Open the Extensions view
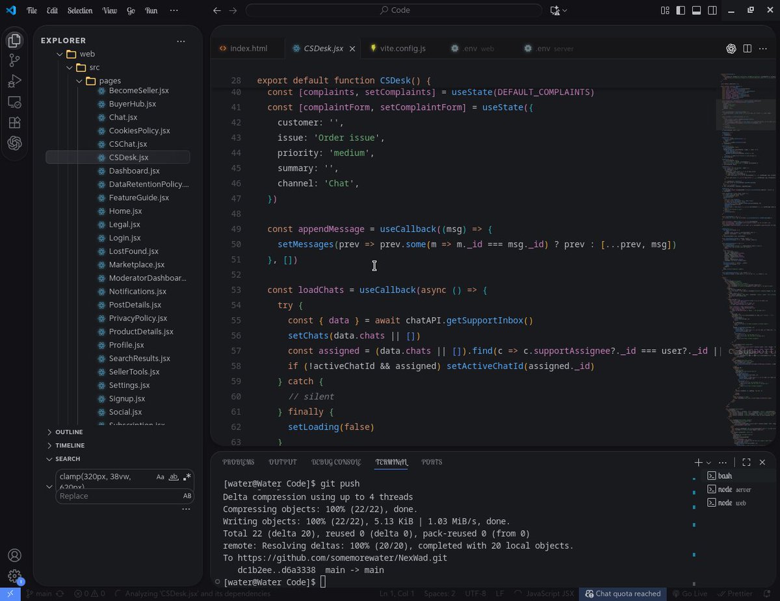The image size is (780, 601). click(14, 123)
